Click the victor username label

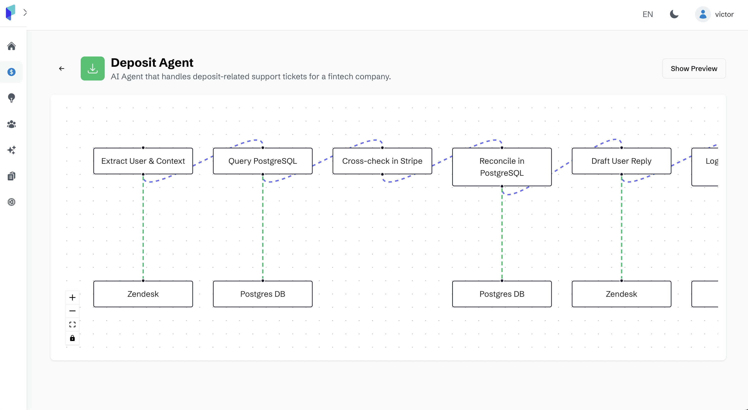tap(724, 14)
